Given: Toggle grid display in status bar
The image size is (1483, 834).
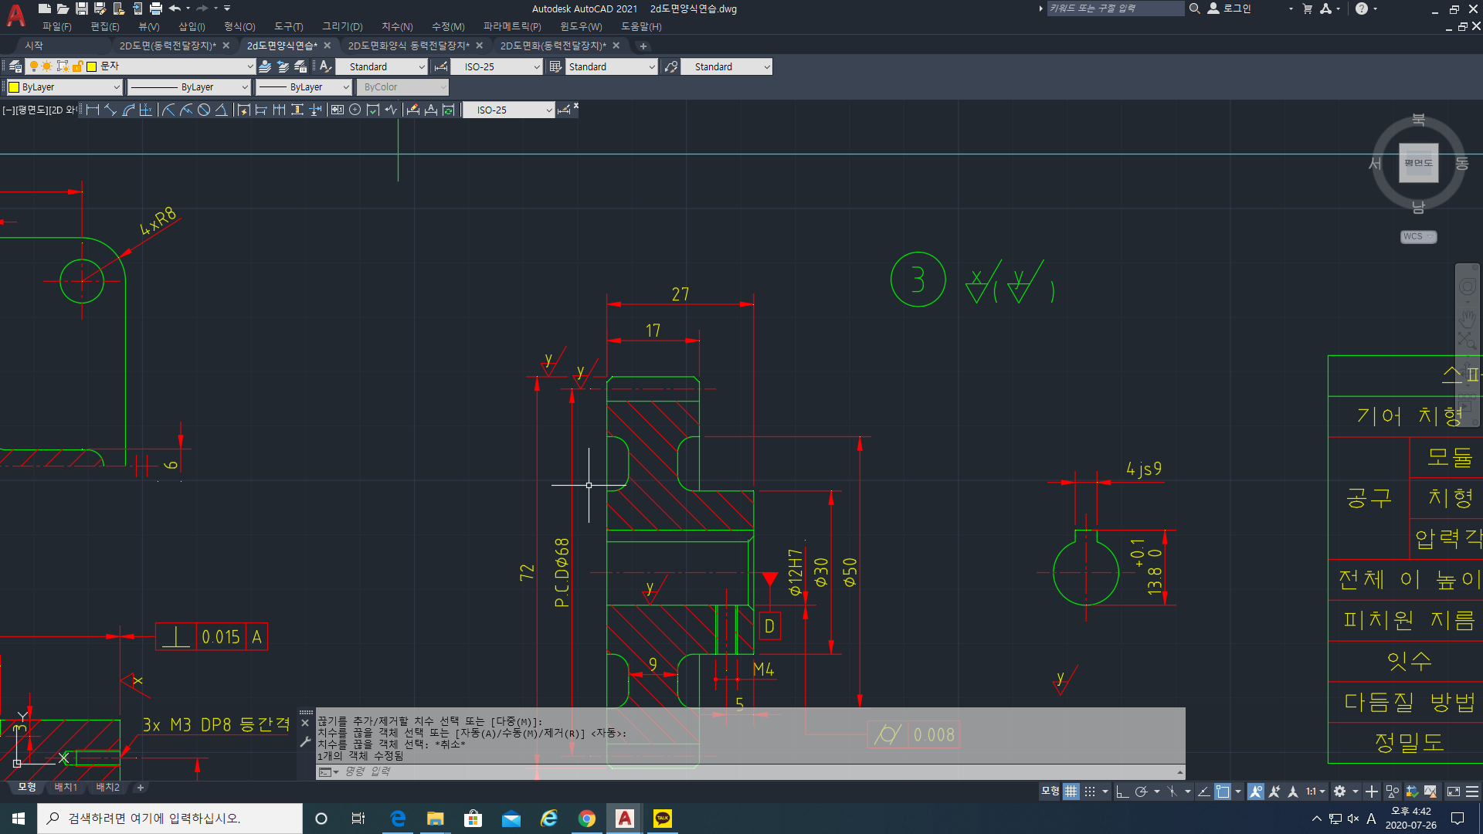Looking at the screenshot, I should click(1071, 792).
